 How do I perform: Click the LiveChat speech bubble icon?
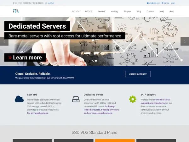click(46, 3)
